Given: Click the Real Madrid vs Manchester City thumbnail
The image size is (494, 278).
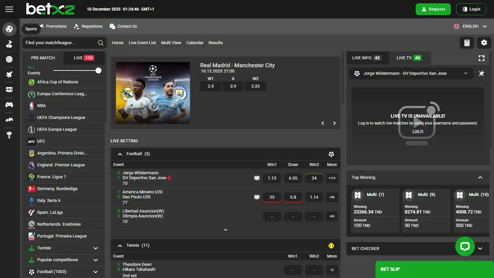Looking at the screenshot, I should point(153,93).
